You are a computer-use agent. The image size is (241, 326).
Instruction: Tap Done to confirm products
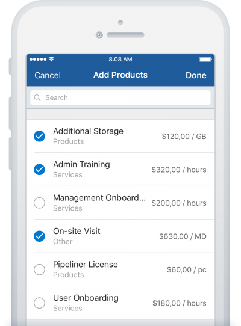[x=196, y=75]
